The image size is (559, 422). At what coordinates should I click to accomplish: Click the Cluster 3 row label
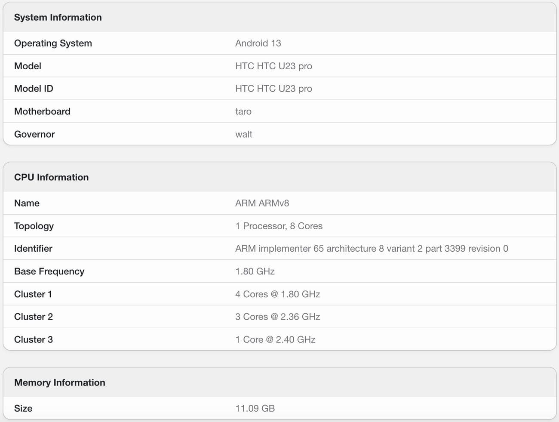point(34,339)
